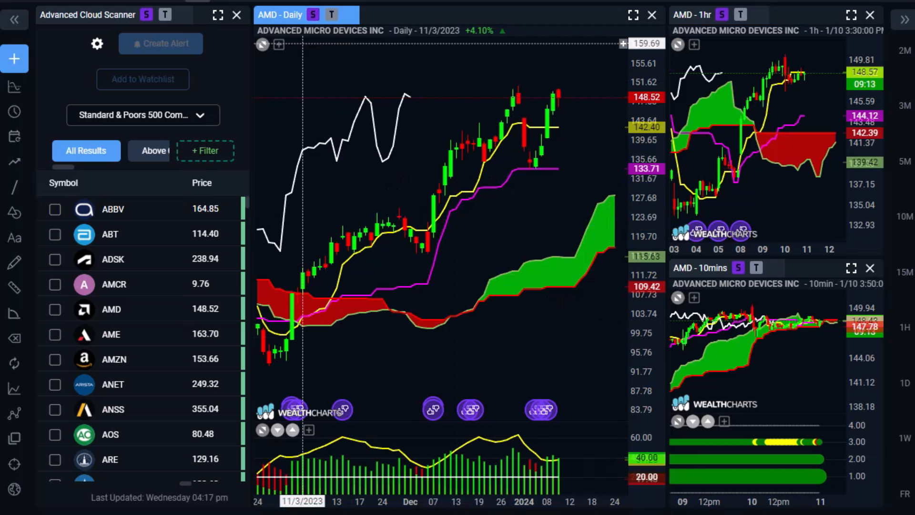The height and width of the screenshot is (515, 915).
Task: Click the earnings event marker near Dec 07
Action: pos(433,410)
